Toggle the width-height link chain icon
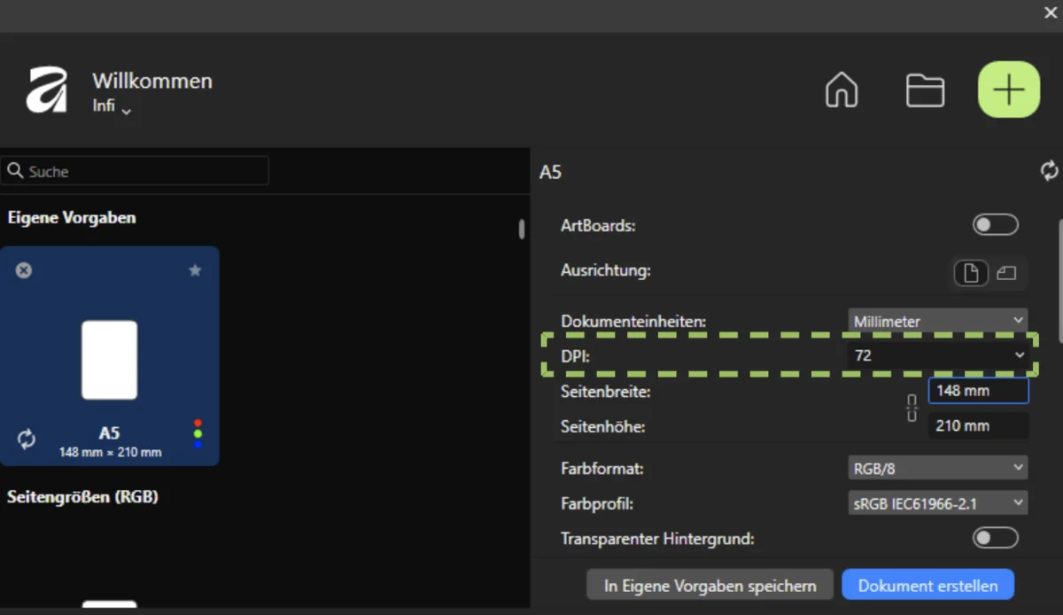Screen dimensions: 1063x615 pyautogui.click(x=912, y=409)
